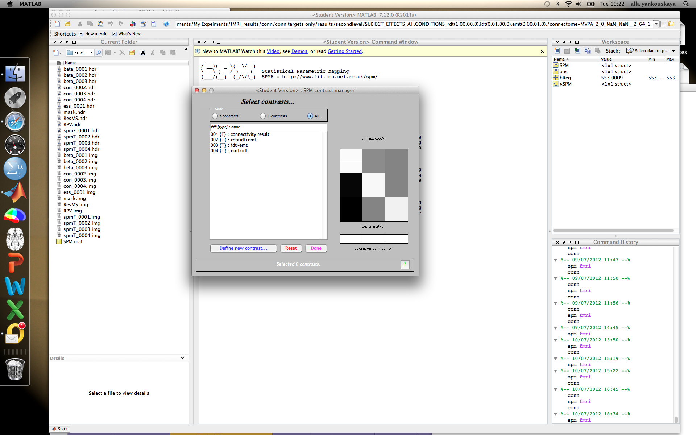
Task: Open the Profiler icon in the toolbar
Action: coord(154,24)
